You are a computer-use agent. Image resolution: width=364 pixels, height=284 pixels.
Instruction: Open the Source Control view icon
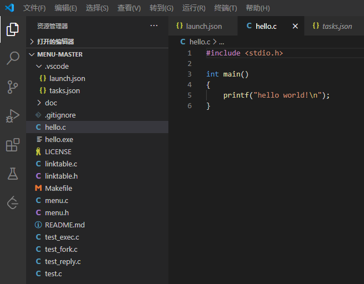click(x=13, y=87)
